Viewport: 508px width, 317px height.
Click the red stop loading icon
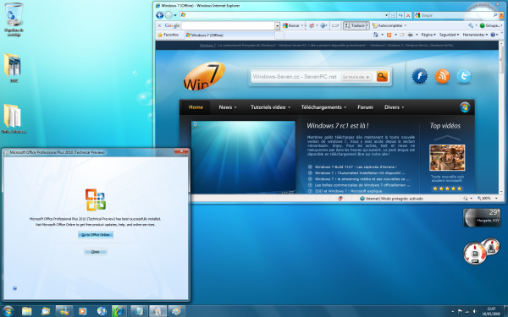408,15
